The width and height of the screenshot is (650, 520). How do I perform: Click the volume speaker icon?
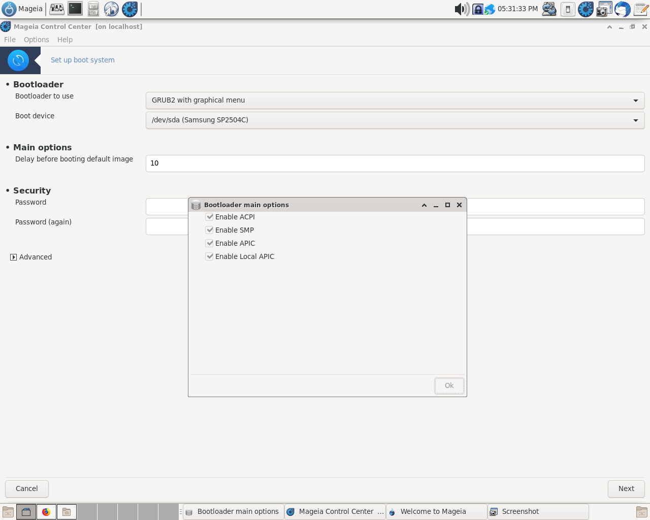tap(462, 9)
